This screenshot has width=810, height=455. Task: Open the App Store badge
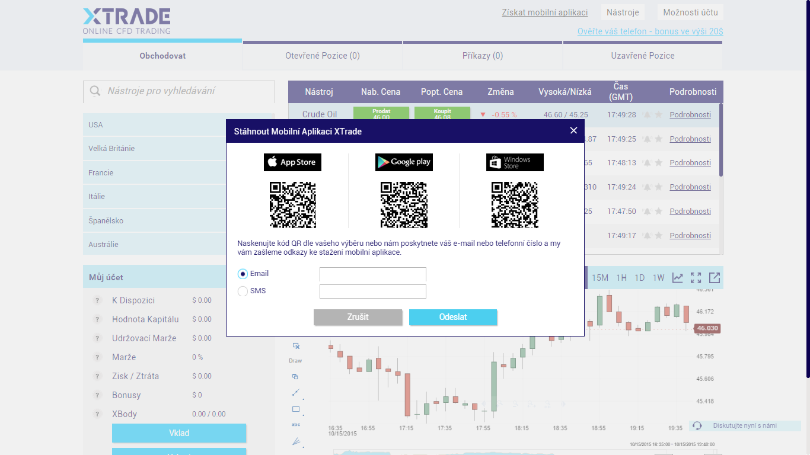tap(292, 162)
